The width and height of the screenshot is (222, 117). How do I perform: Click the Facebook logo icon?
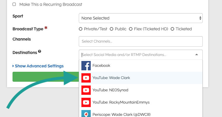tap(86, 66)
